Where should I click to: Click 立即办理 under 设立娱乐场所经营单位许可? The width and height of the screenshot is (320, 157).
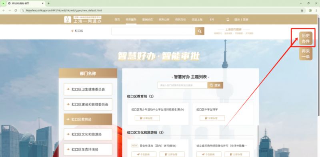(x=237, y=154)
